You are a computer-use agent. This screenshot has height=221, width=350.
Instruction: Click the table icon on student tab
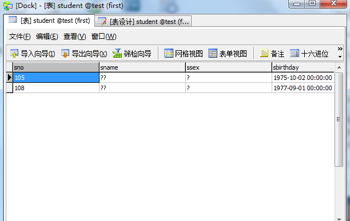point(13,20)
